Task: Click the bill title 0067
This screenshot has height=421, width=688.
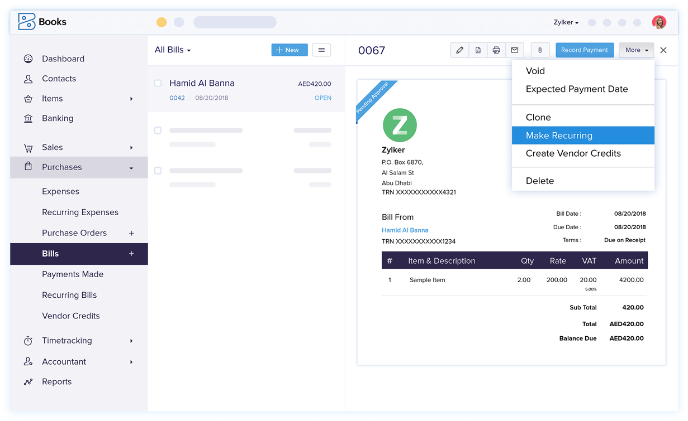Action: pos(372,51)
